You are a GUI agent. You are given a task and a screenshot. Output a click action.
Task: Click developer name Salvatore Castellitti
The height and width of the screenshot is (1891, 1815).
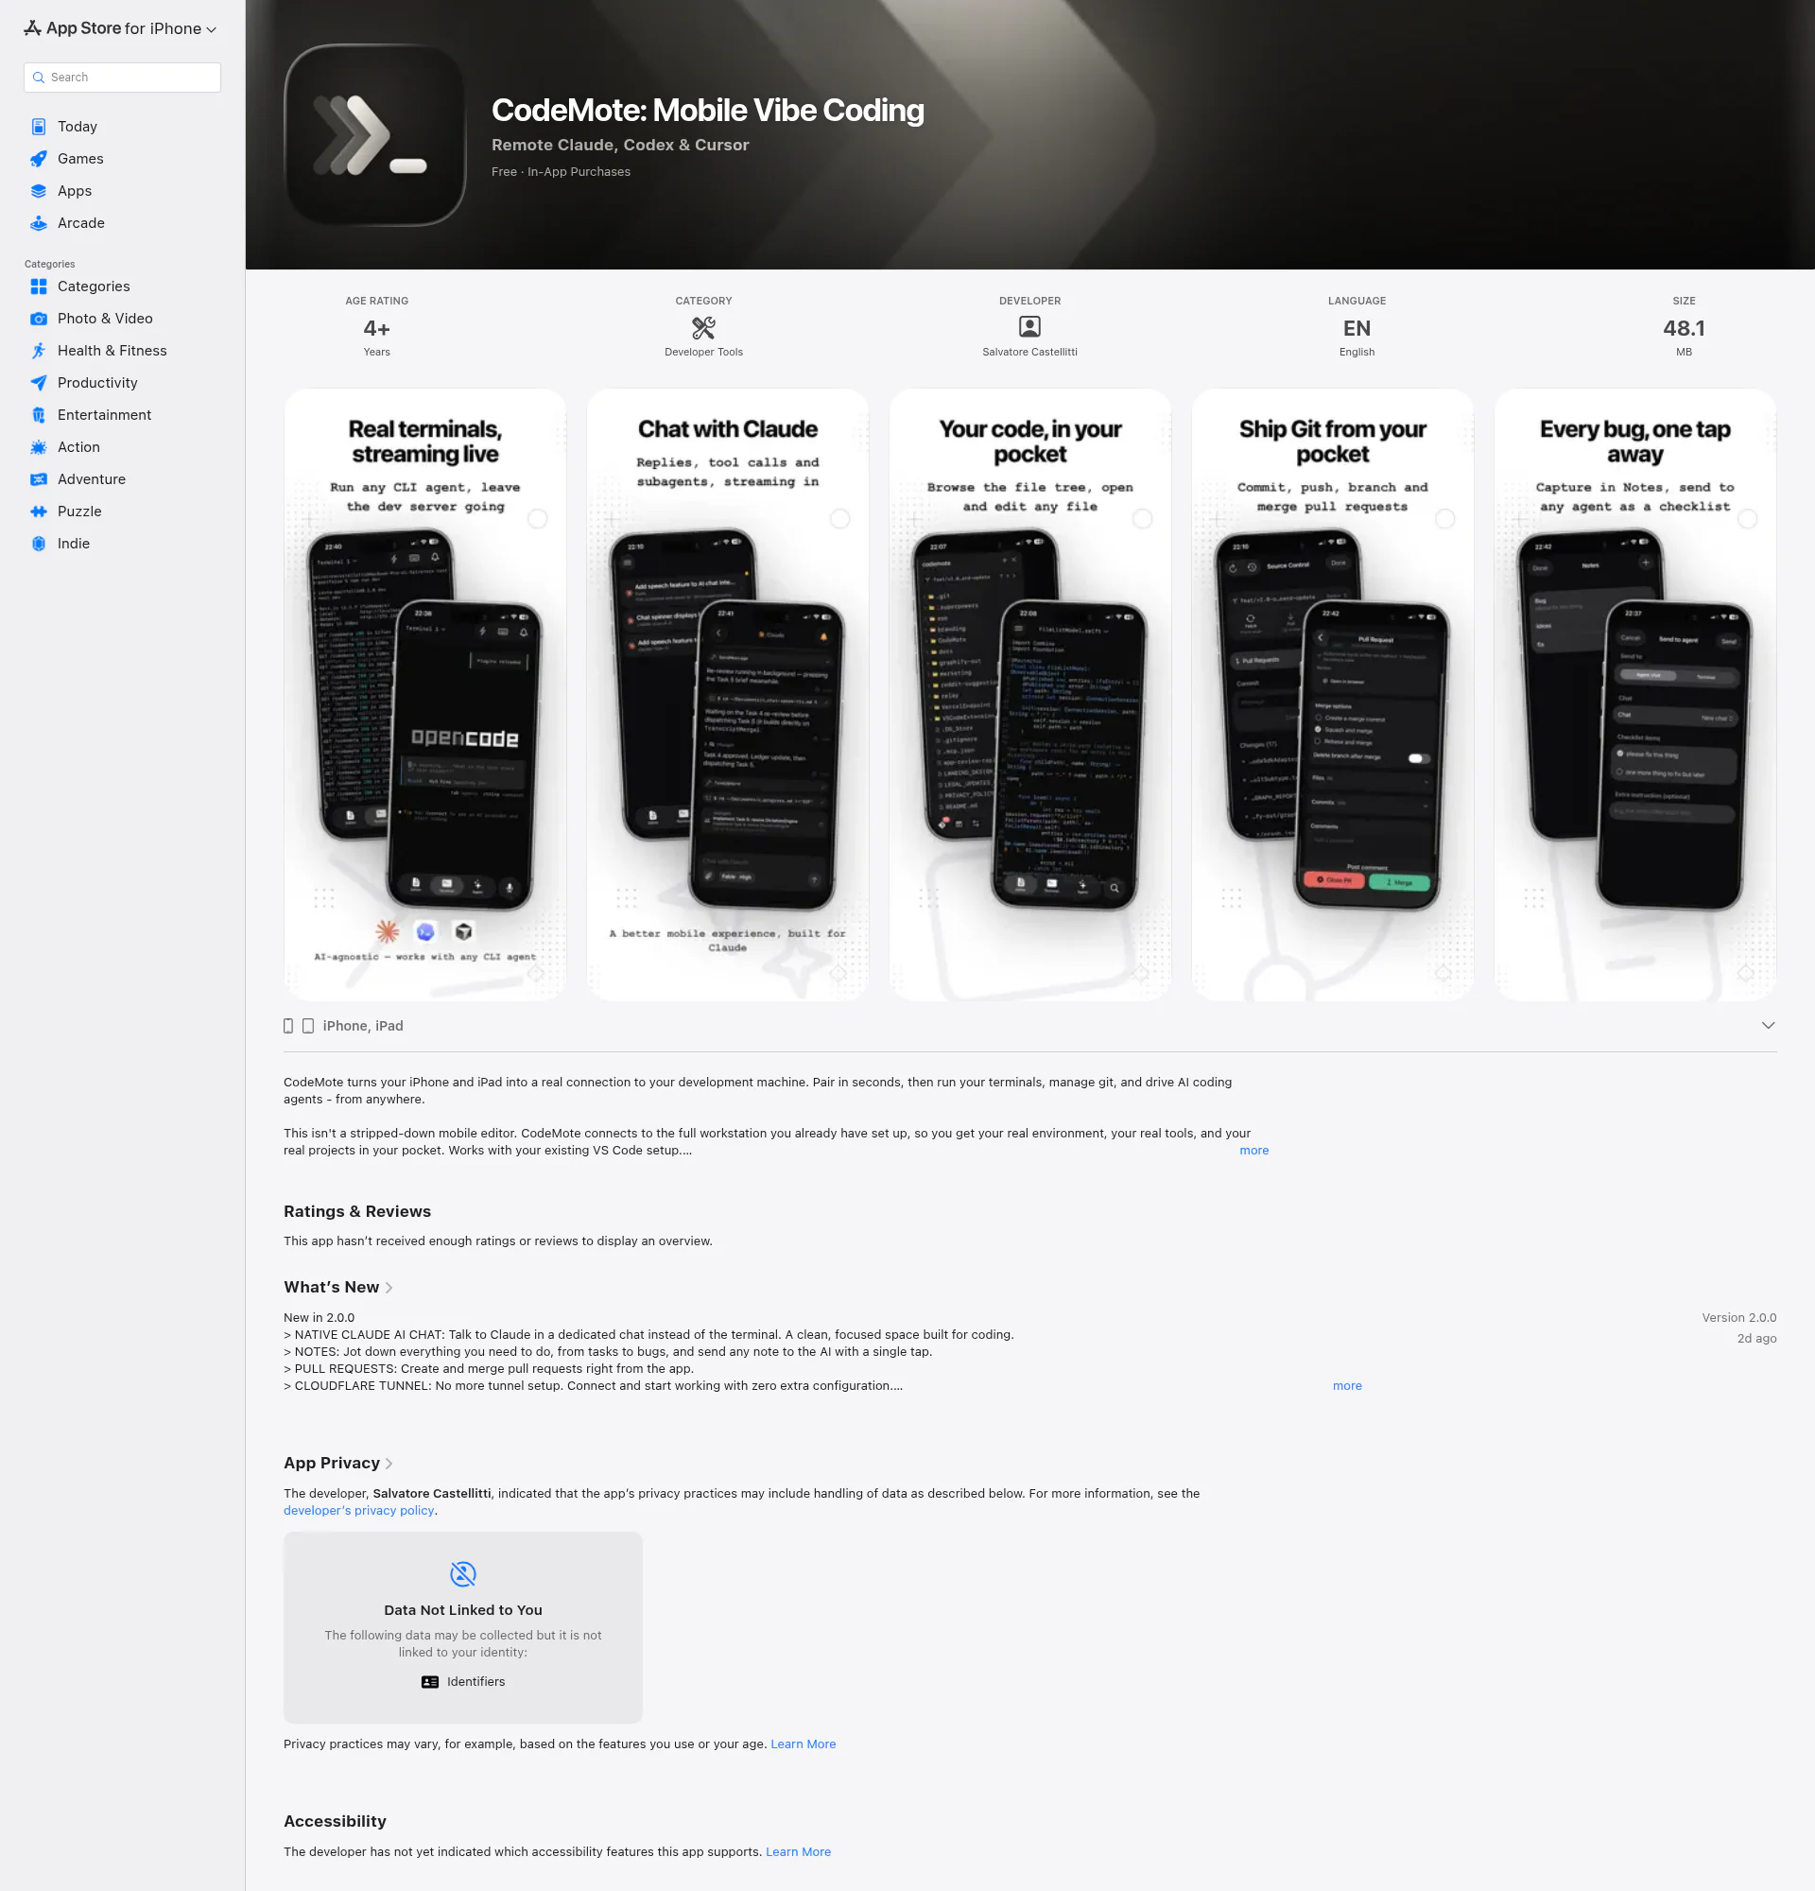[x=1030, y=352]
